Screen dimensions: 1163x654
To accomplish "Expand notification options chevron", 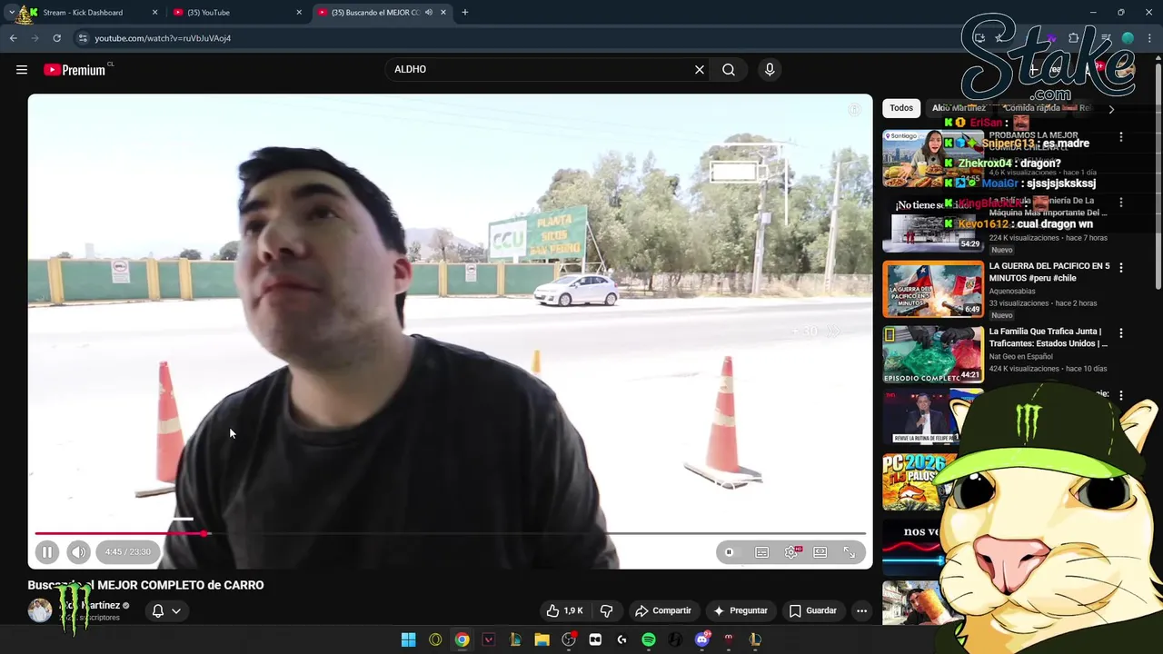I will (176, 610).
